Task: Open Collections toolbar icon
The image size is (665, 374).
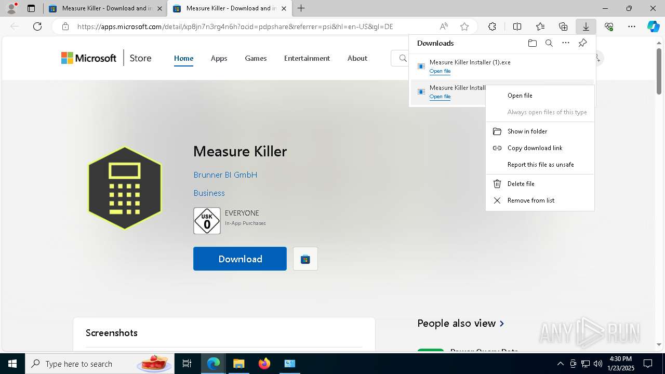Action: point(563,26)
